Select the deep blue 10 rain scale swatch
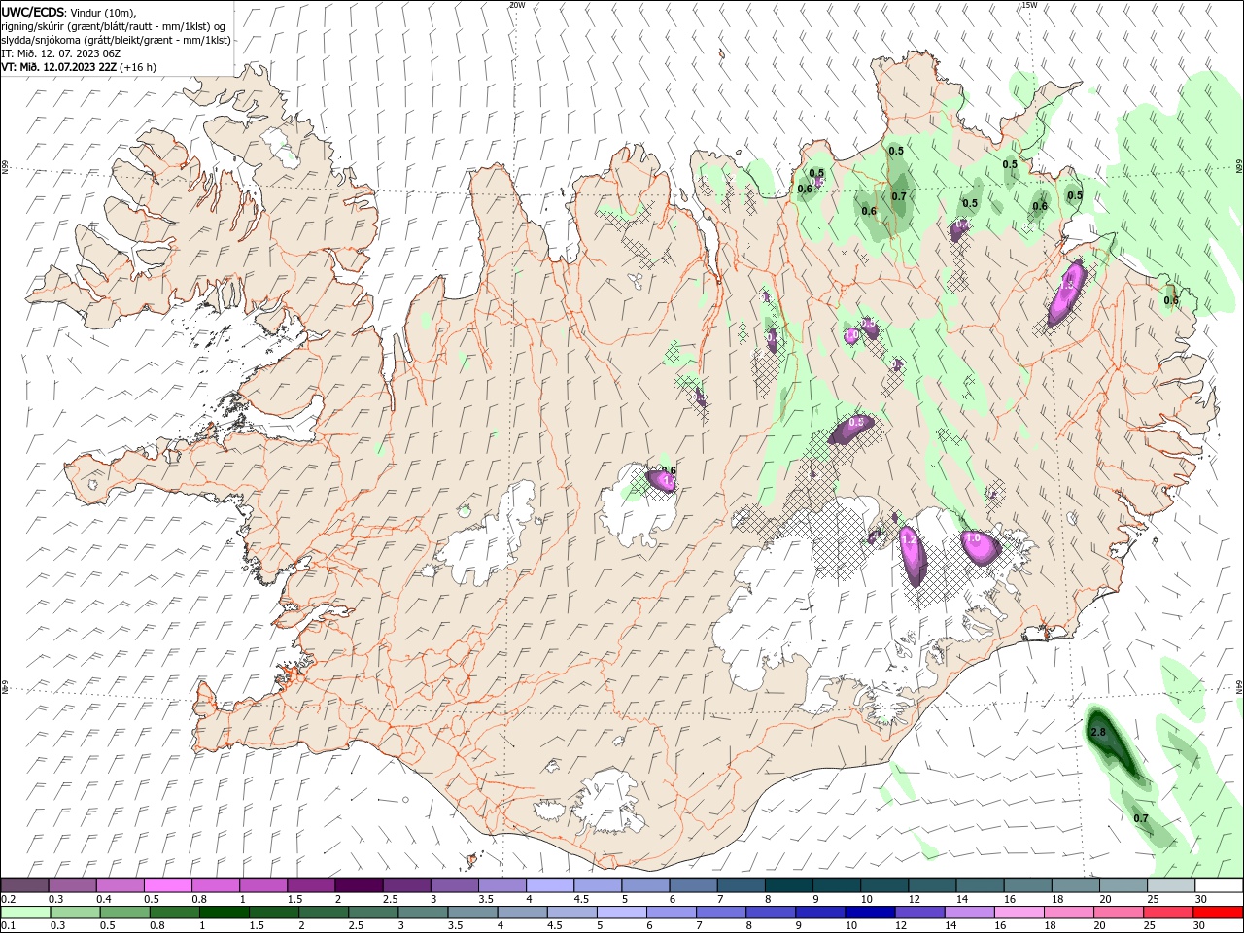 869,913
